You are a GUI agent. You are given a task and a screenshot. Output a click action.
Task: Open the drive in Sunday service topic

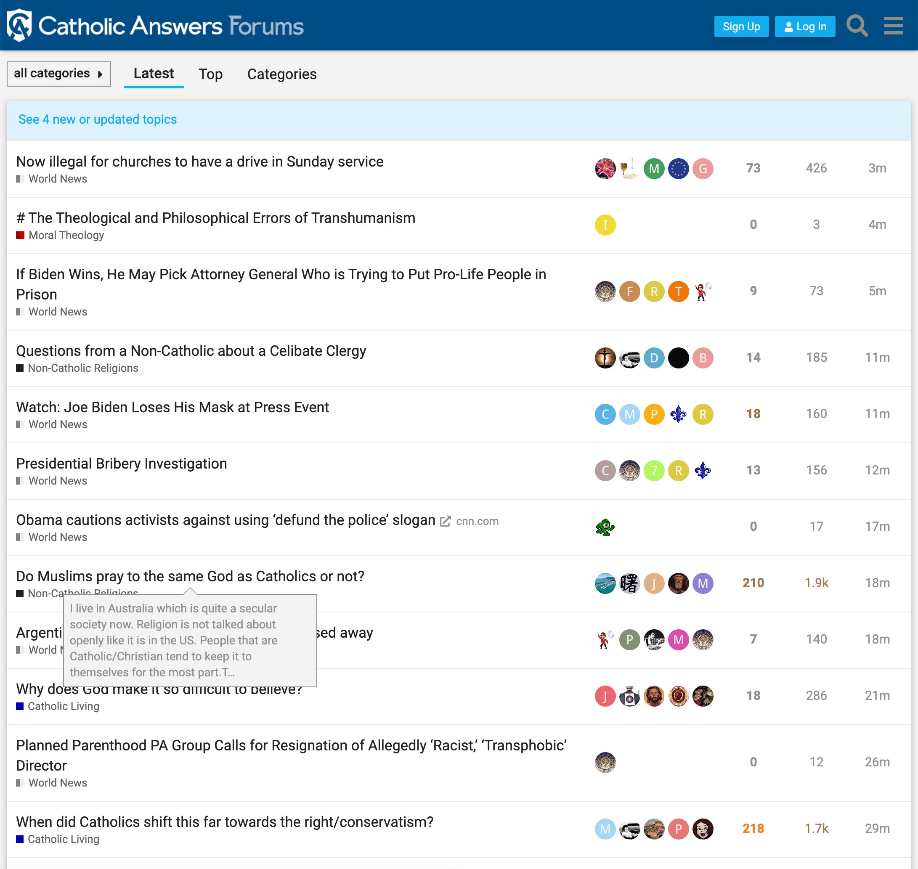click(200, 161)
